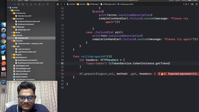The width and height of the screenshot is (199, 112).
Task: Collapse the ResetPassword folder
Action: (x=12, y=58)
